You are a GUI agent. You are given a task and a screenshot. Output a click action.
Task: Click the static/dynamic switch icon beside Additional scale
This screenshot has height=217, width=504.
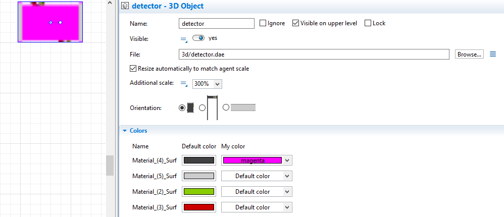tap(184, 83)
